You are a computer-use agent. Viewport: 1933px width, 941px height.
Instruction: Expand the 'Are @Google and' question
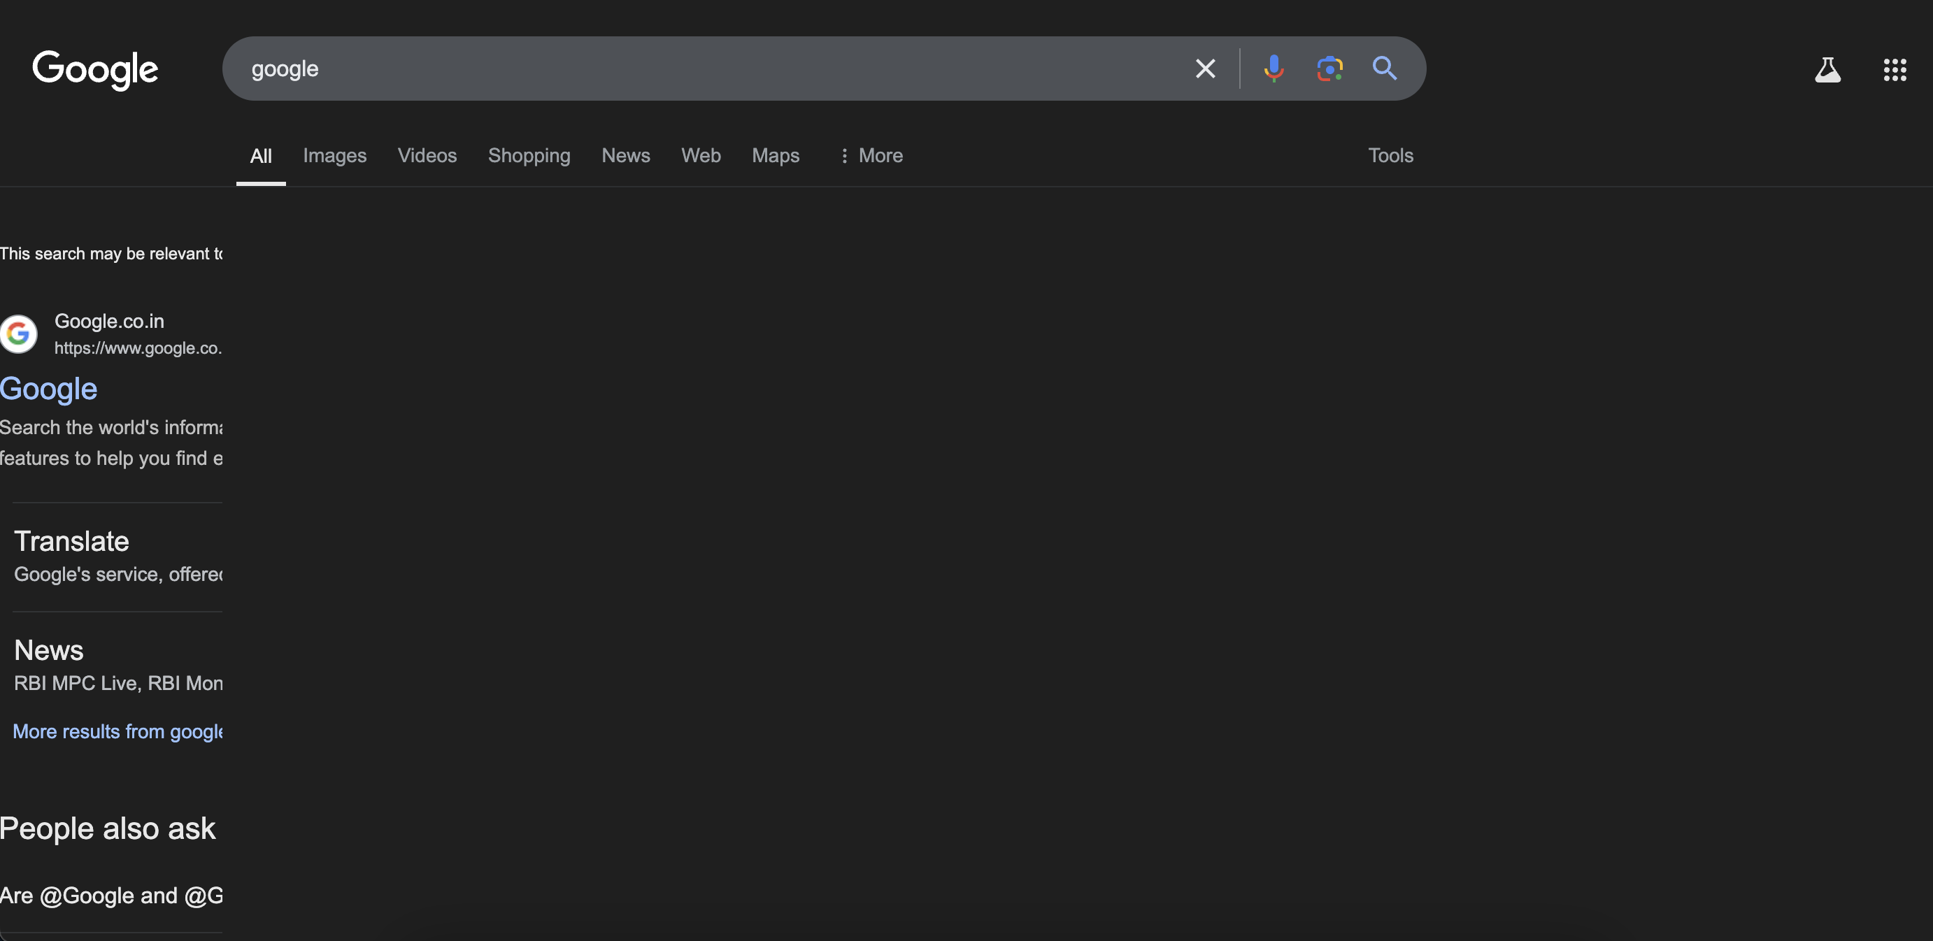pos(111,896)
